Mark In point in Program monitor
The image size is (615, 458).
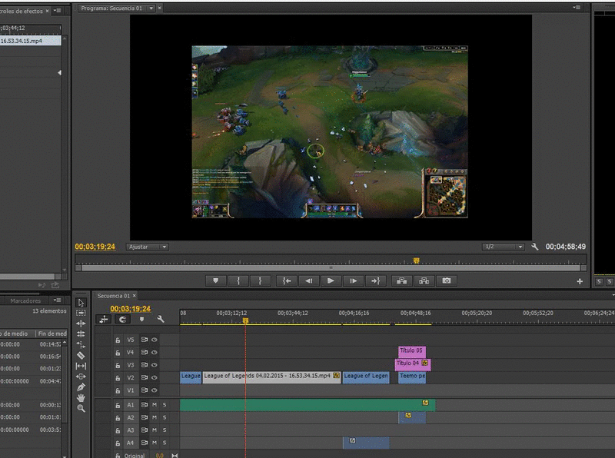coord(238,280)
